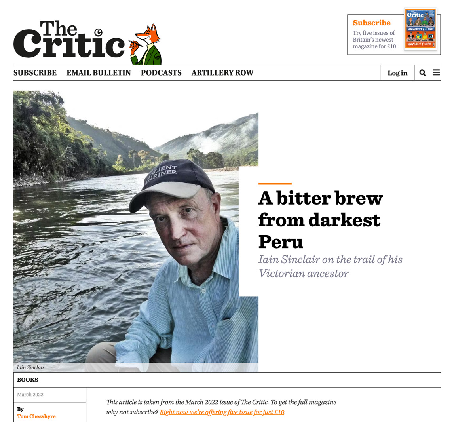Click the March 2022 issue date

tap(30, 395)
